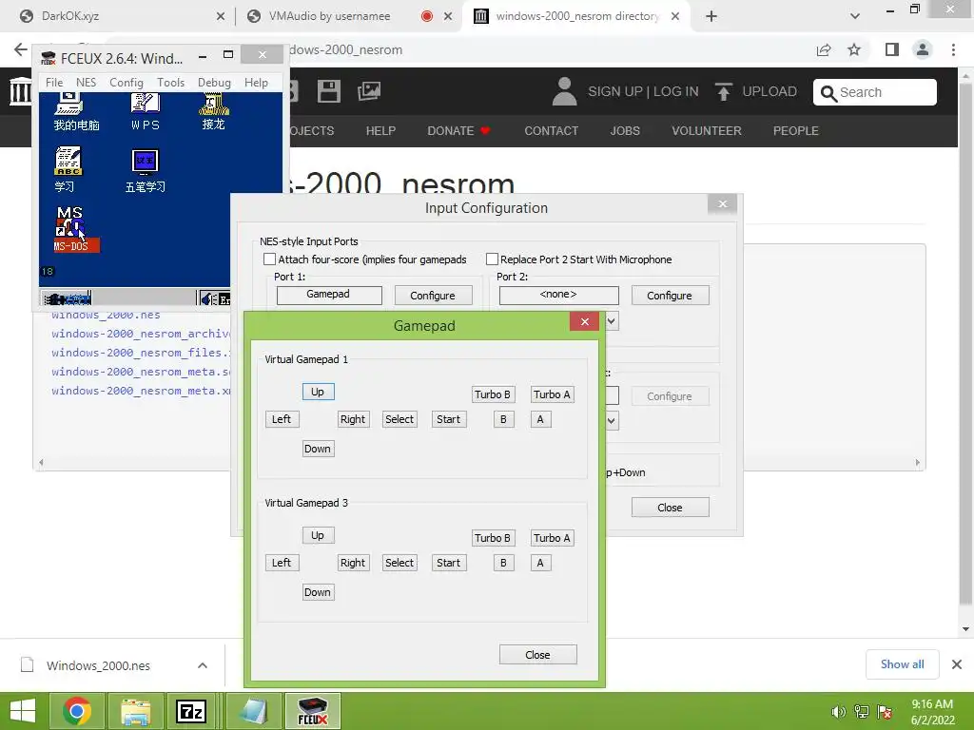The width and height of the screenshot is (974, 730).
Task: Click the 接龙 game icon in emulator
Action: click(214, 112)
